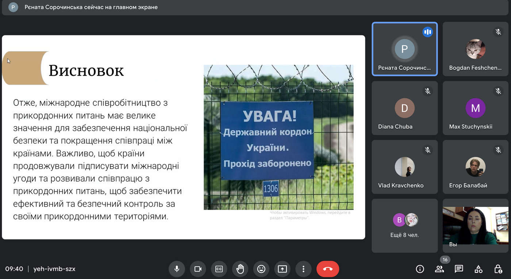Open host controls lock icon
The height and width of the screenshot is (279, 511).
click(498, 269)
